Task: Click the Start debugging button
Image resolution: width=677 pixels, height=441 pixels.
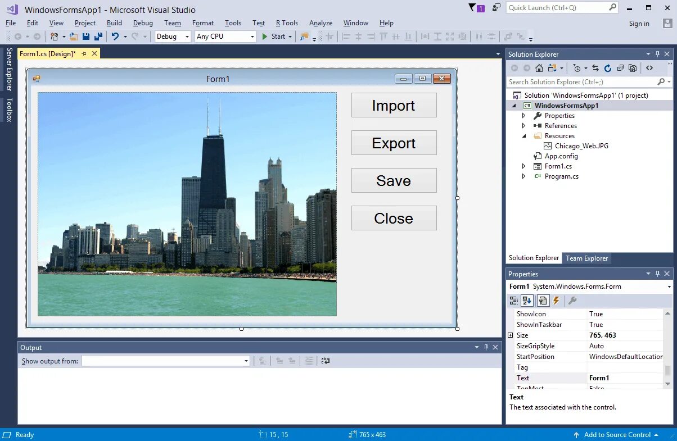Action: coord(273,37)
